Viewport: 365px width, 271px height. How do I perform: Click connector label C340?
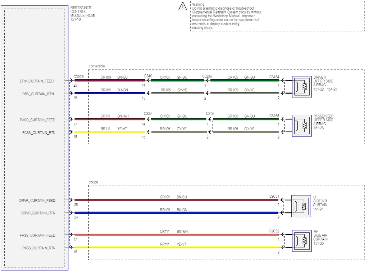click(148, 76)
